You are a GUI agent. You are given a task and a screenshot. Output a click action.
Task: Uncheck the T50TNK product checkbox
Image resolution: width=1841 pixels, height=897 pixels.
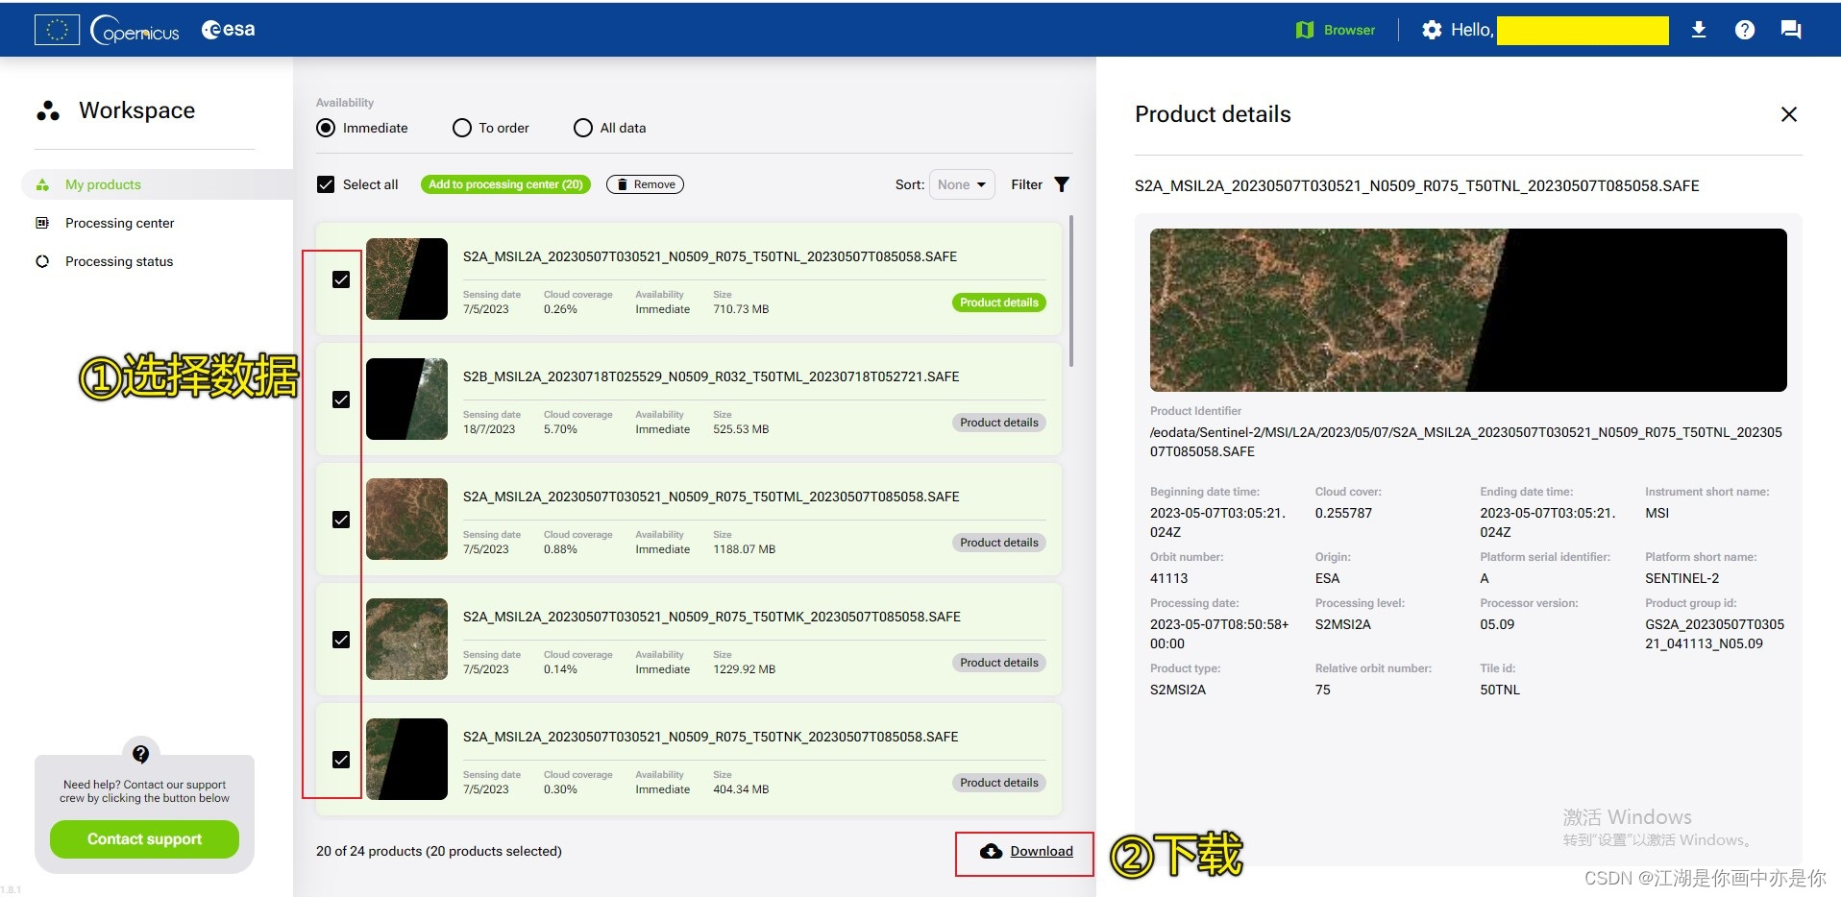point(341,760)
